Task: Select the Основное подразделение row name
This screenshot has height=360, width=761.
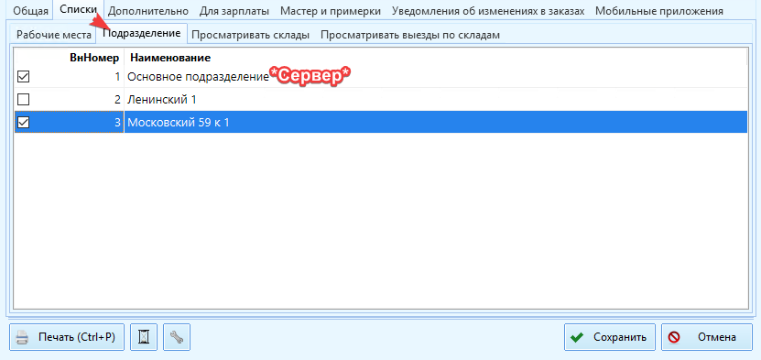Action: 198,77
